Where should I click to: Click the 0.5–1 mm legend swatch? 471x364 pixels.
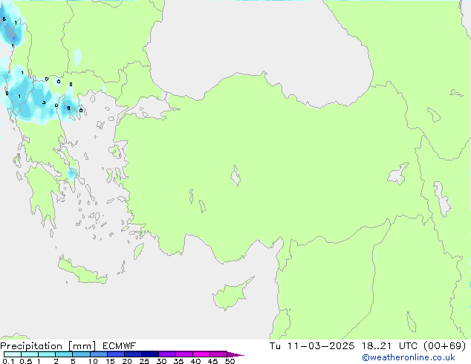(x=30, y=354)
